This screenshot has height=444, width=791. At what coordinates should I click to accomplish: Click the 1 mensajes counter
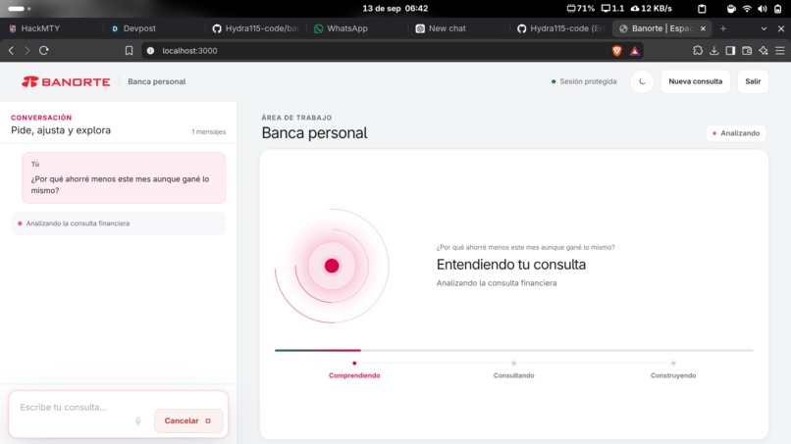[208, 132]
